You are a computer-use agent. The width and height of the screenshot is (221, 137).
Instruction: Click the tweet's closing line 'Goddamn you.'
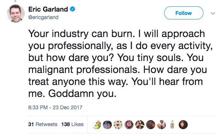[82, 94]
